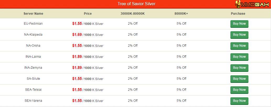Click Buy Now in the INA-Laima row
271x107 pixels.
coord(239,57)
